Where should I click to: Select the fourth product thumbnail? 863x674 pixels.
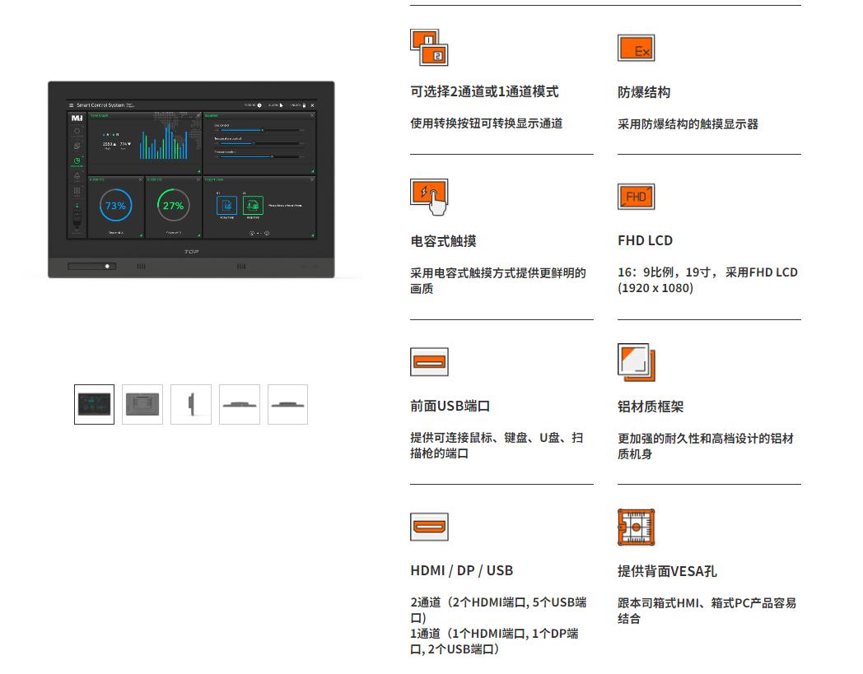[x=240, y=405]
